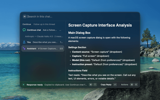The width and height of the screenshot is (160, 100).
Task: Click the green Response ready status dot
Action: coord(23,84)
